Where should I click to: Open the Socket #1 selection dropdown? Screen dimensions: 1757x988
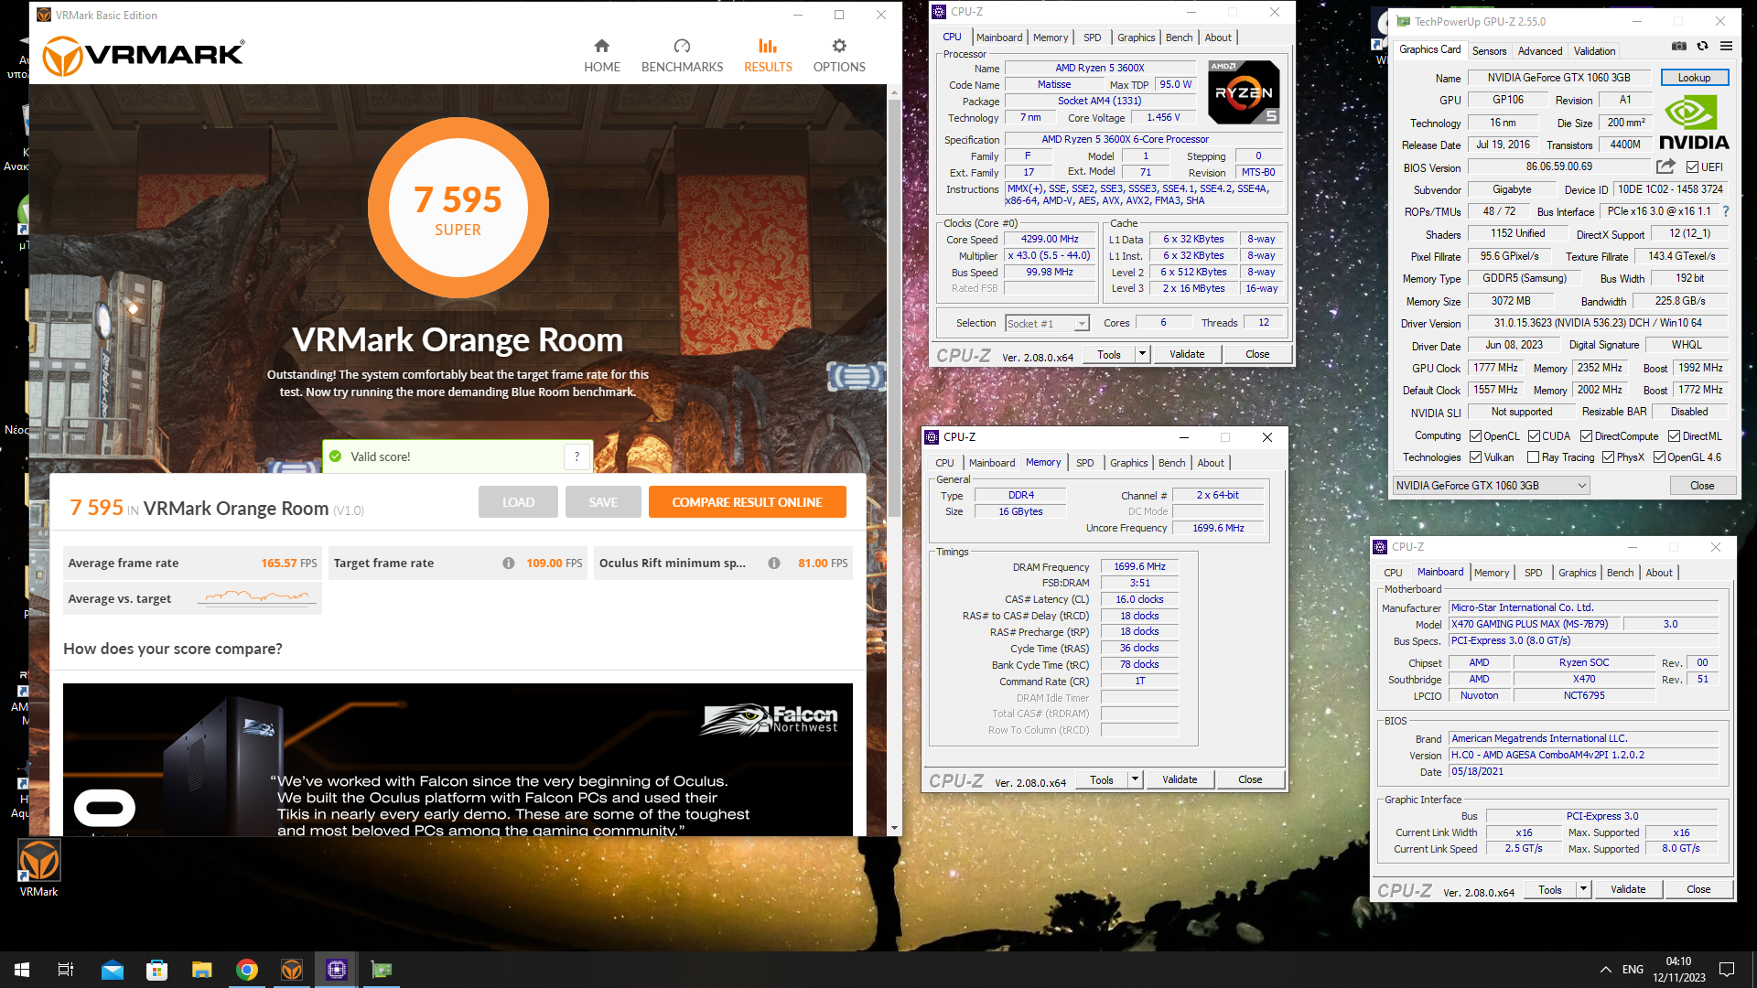pos(1047,324)
